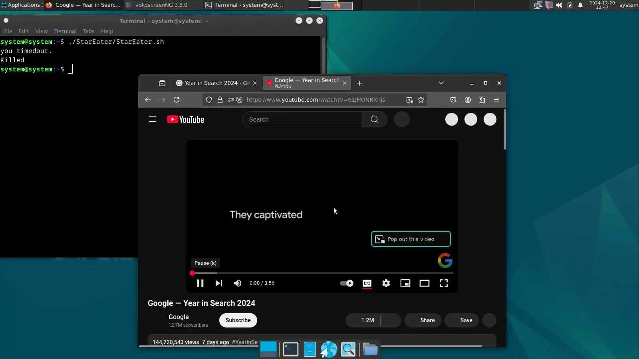Open the Terminal View menu
Image resolution: width=639 pixels, height=359 pixels.
[41, 31]
